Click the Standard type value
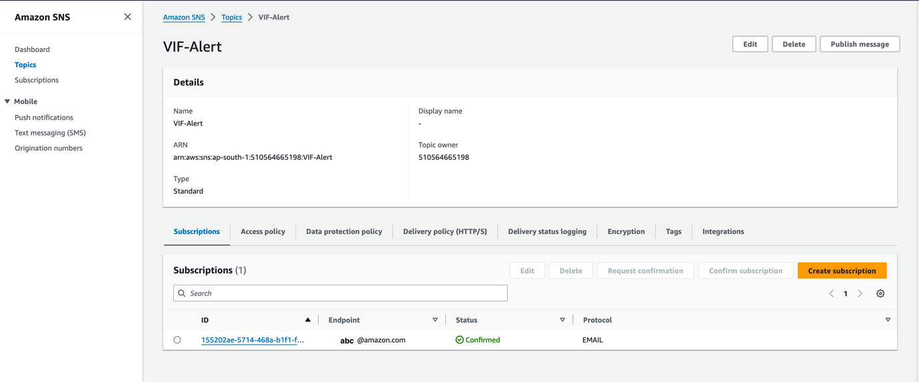The height and width of the screenshot is (382, 919). coord(189,191)
